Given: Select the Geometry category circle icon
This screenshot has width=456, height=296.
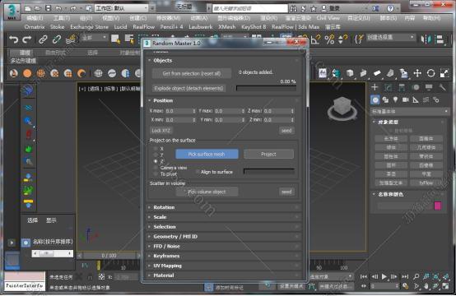Looking at the screenshot, I should point(375,100).
